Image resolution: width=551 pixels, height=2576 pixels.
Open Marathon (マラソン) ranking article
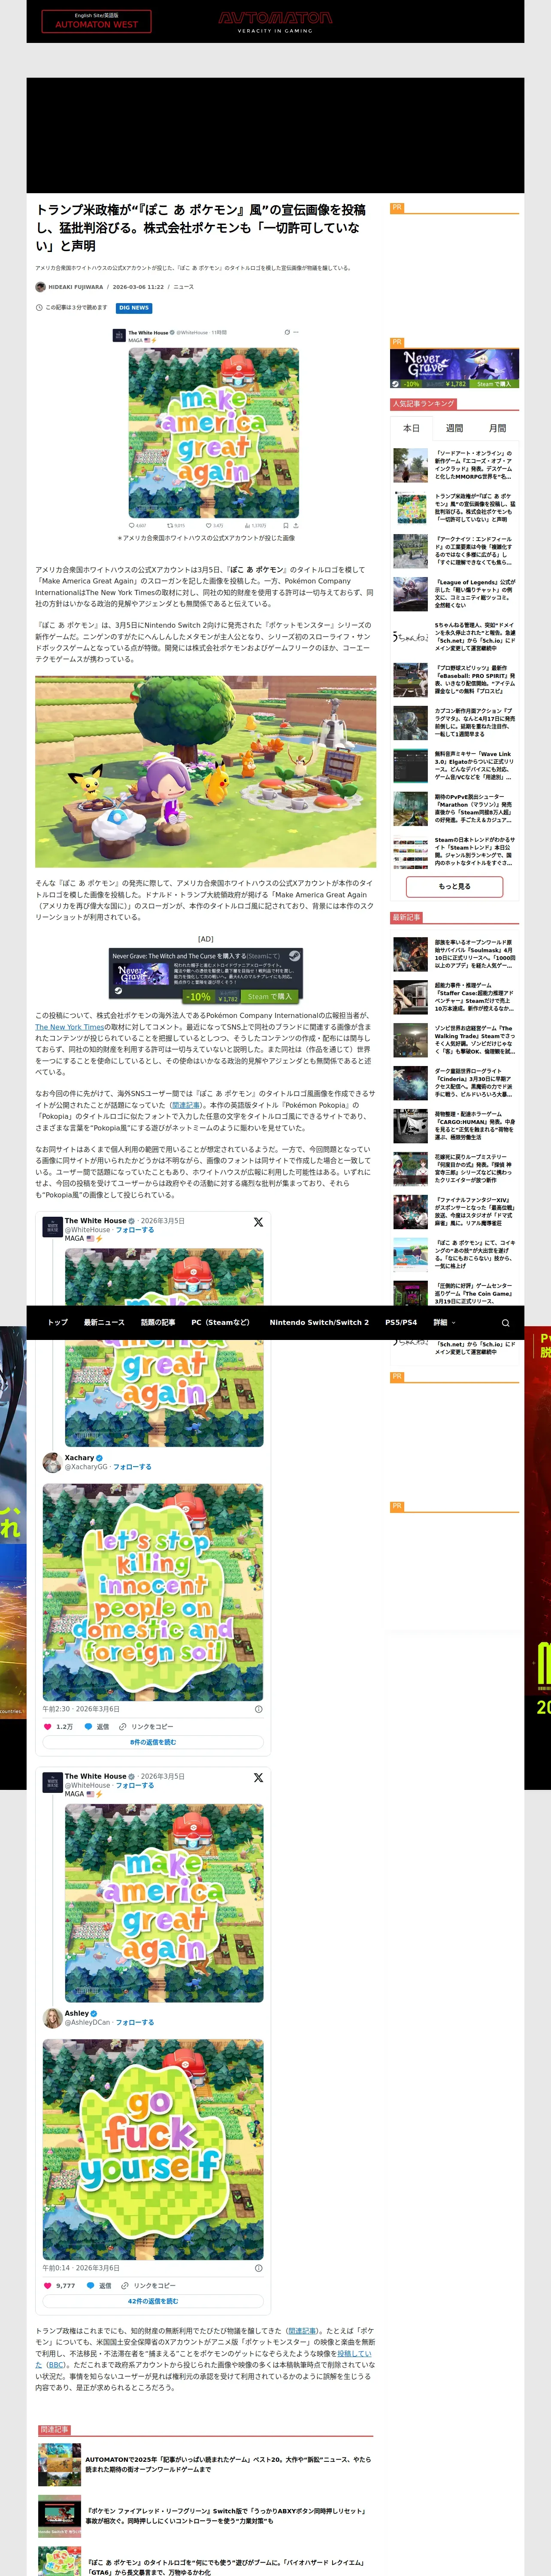tap(454, 809)
